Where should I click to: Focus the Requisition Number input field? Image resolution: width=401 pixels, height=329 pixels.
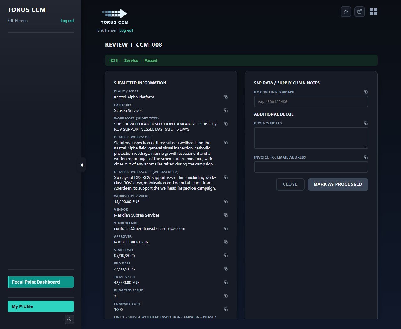(x=311, y=102)
